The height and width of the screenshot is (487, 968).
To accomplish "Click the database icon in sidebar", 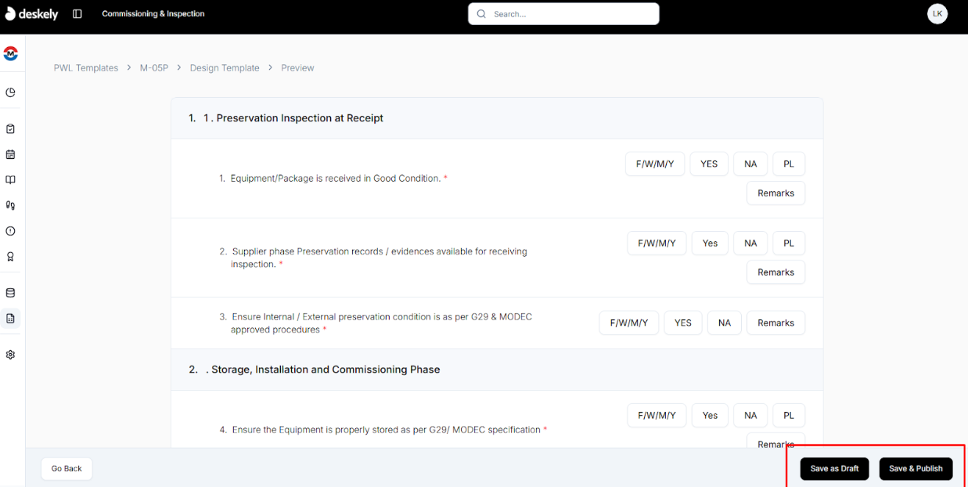I will coord(10,292).
